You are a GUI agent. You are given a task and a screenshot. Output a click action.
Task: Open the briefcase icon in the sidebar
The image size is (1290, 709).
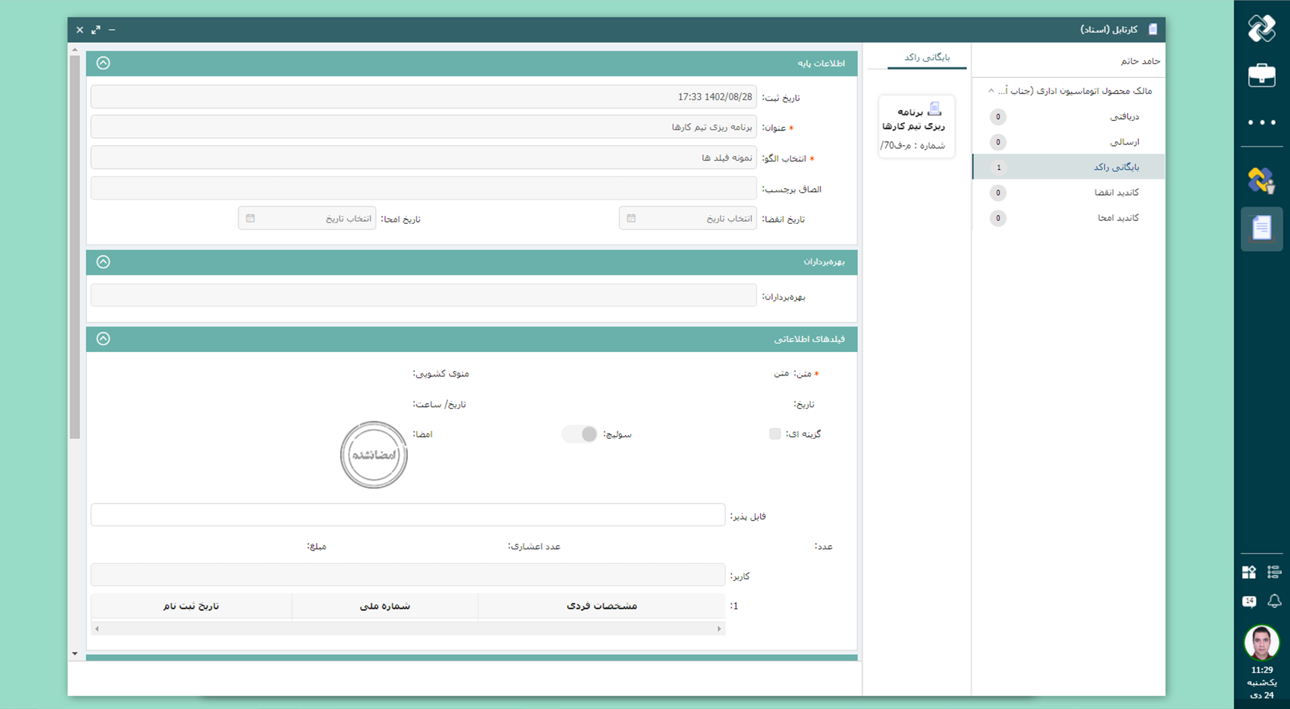(1261, 75)
